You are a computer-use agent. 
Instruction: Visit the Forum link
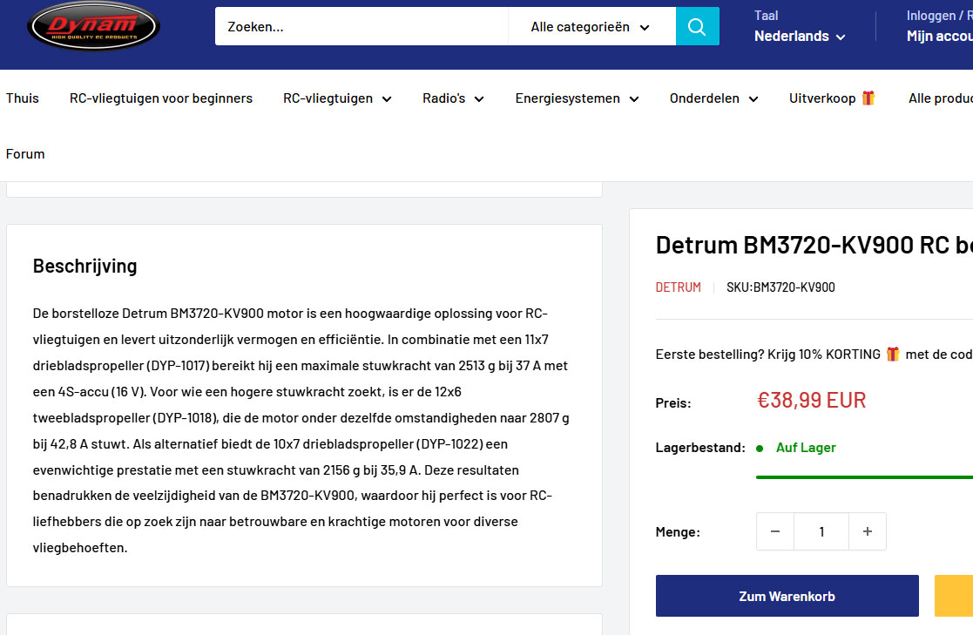(25, 154)
